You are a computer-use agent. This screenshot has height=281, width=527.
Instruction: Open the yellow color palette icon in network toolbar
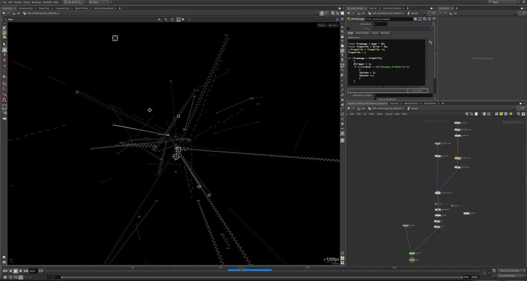[x=502, y=114]
